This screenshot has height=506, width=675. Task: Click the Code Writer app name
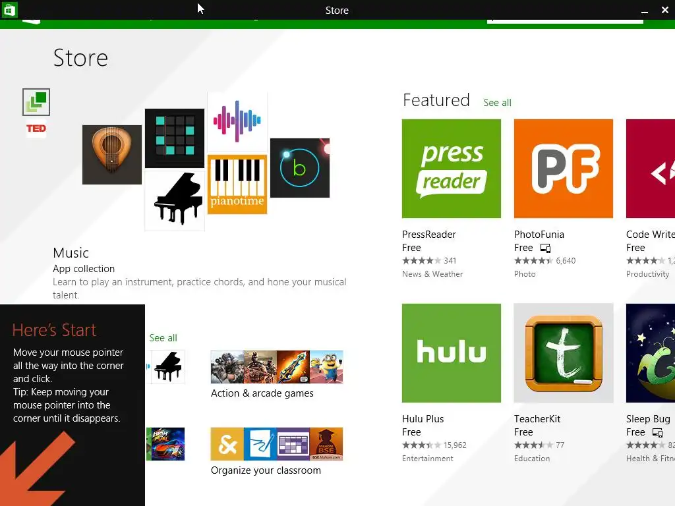[651, 235]
